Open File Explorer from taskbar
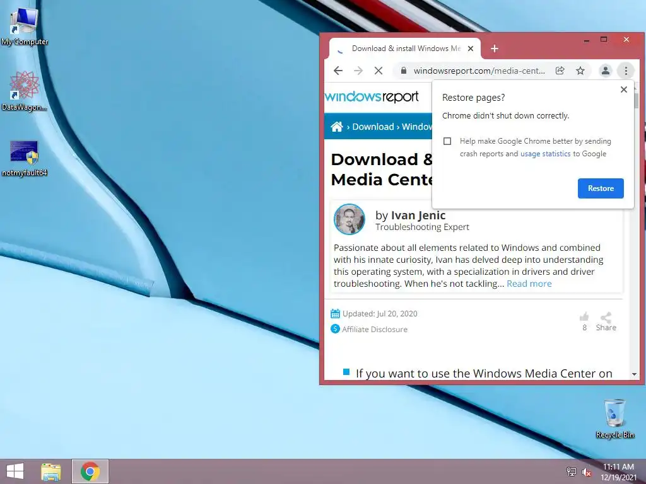646x484 pixels. (51, 471)
